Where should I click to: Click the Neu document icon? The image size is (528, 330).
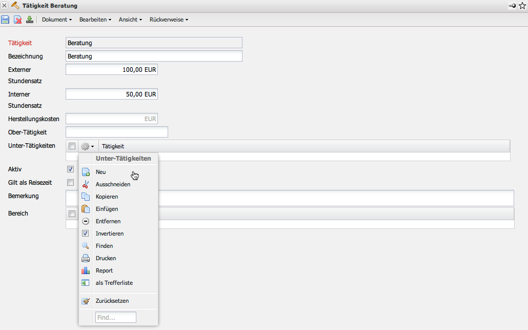[86, 172]
